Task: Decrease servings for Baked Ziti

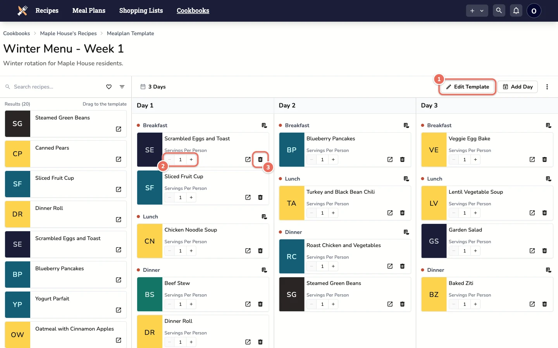Action: [454, 304]
